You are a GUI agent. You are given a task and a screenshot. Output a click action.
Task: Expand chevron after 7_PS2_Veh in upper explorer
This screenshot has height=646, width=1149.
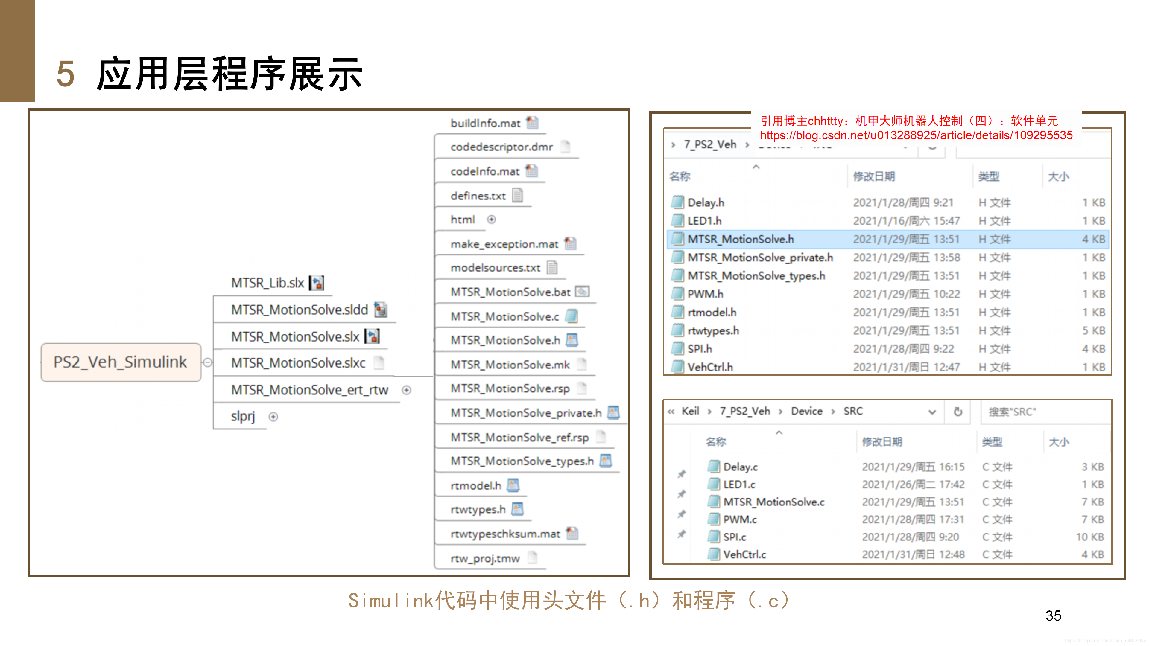(x=747, y=144)
